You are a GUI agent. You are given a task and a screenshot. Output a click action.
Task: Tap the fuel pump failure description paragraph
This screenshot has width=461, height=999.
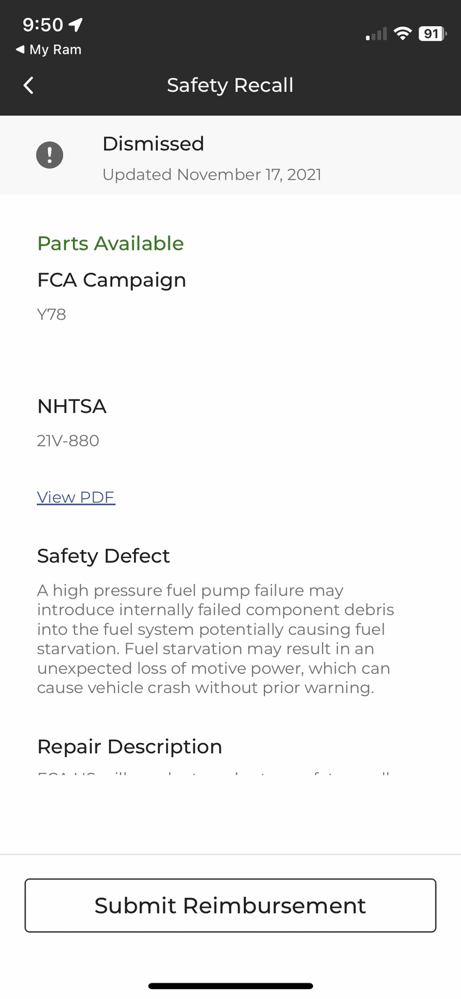(x=216, y=639)
